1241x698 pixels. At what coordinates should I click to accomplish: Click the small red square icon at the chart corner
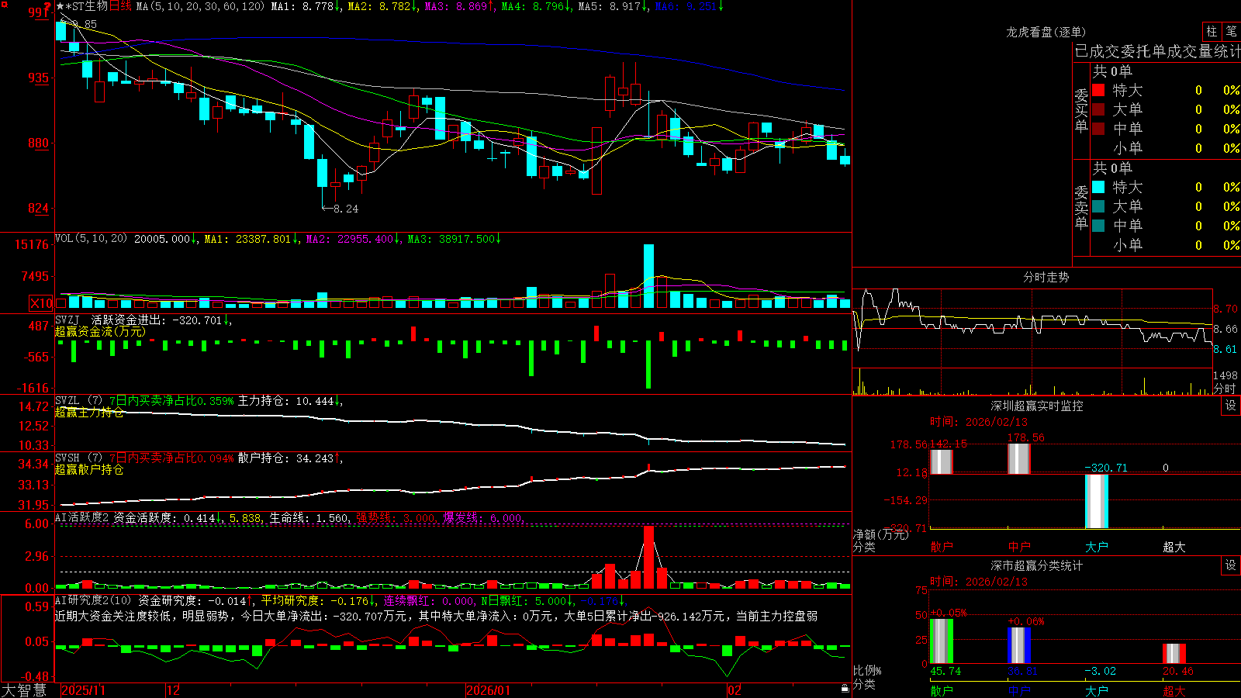click(x=4, y=5)
